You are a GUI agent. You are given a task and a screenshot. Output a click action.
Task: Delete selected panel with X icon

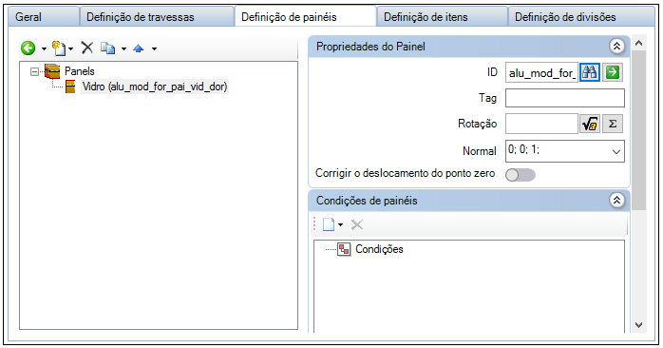87,48
